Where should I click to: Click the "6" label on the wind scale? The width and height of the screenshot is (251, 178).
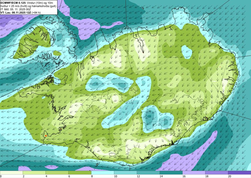pyautogui.click(x=69, y=176)
